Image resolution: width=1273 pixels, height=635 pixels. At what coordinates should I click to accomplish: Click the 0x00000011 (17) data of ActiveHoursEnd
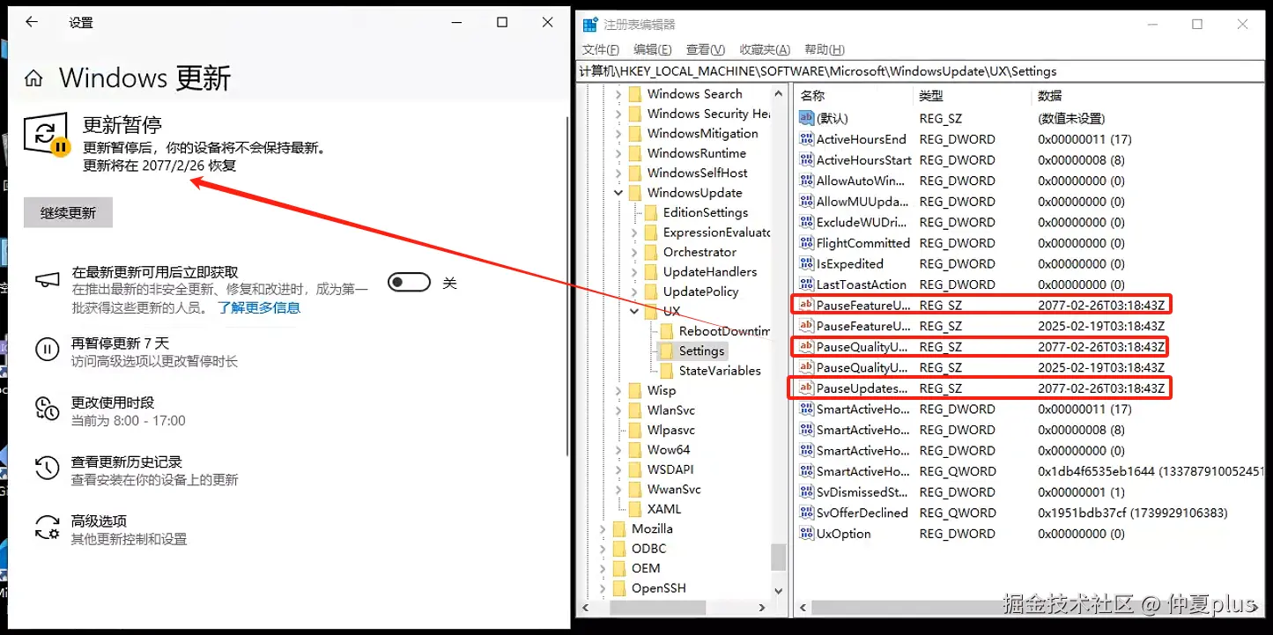click(x=1084, y=139)
